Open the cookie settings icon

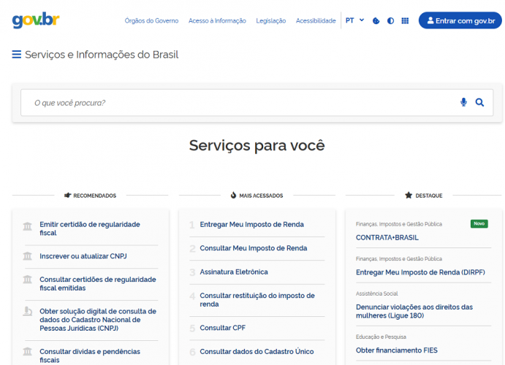376,21
